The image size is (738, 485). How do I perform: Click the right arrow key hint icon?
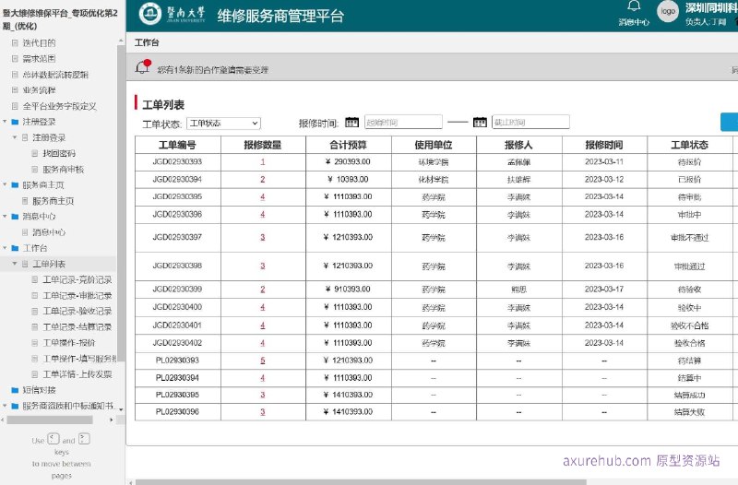pos(84,439)
